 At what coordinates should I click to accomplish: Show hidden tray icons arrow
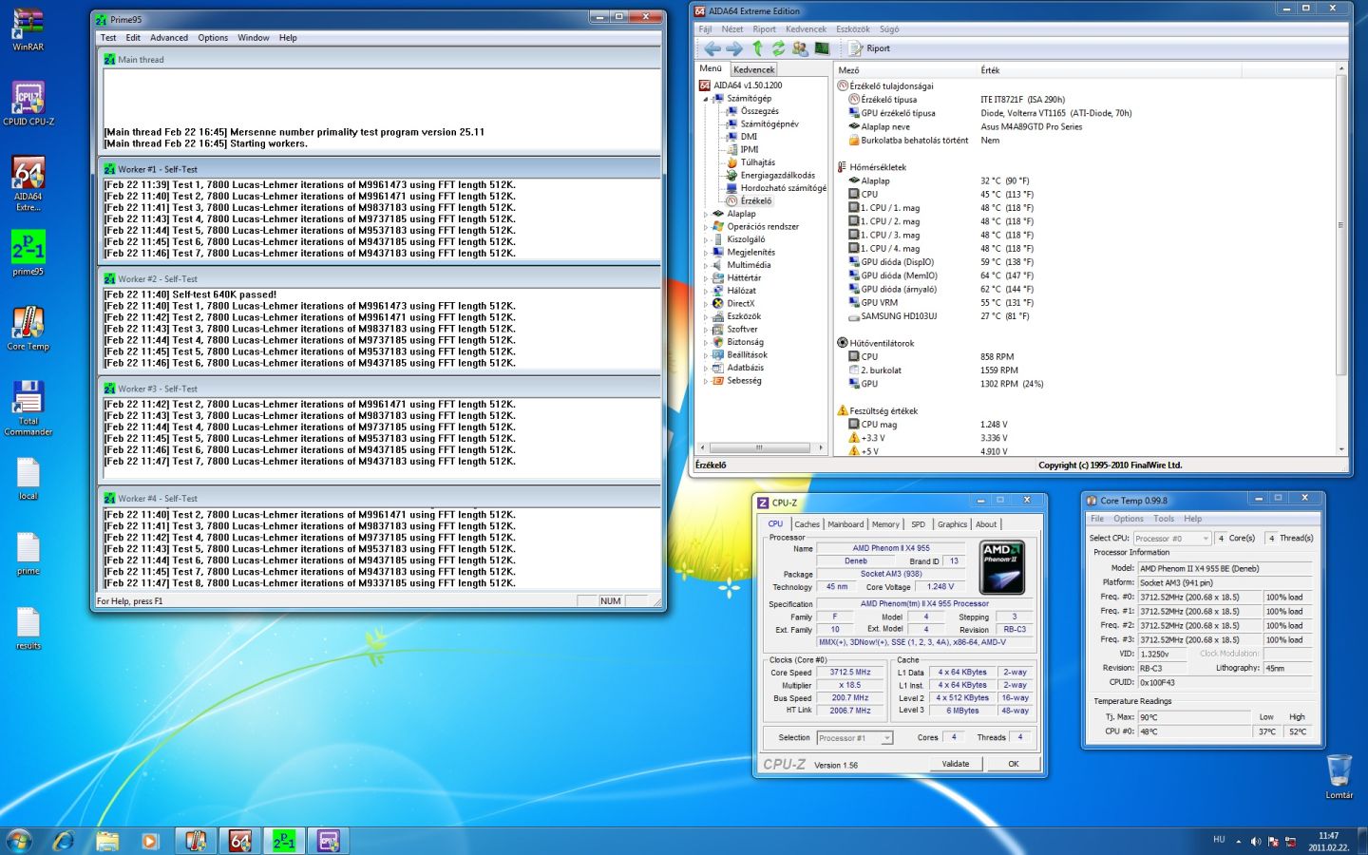(x=1238, y=842)
